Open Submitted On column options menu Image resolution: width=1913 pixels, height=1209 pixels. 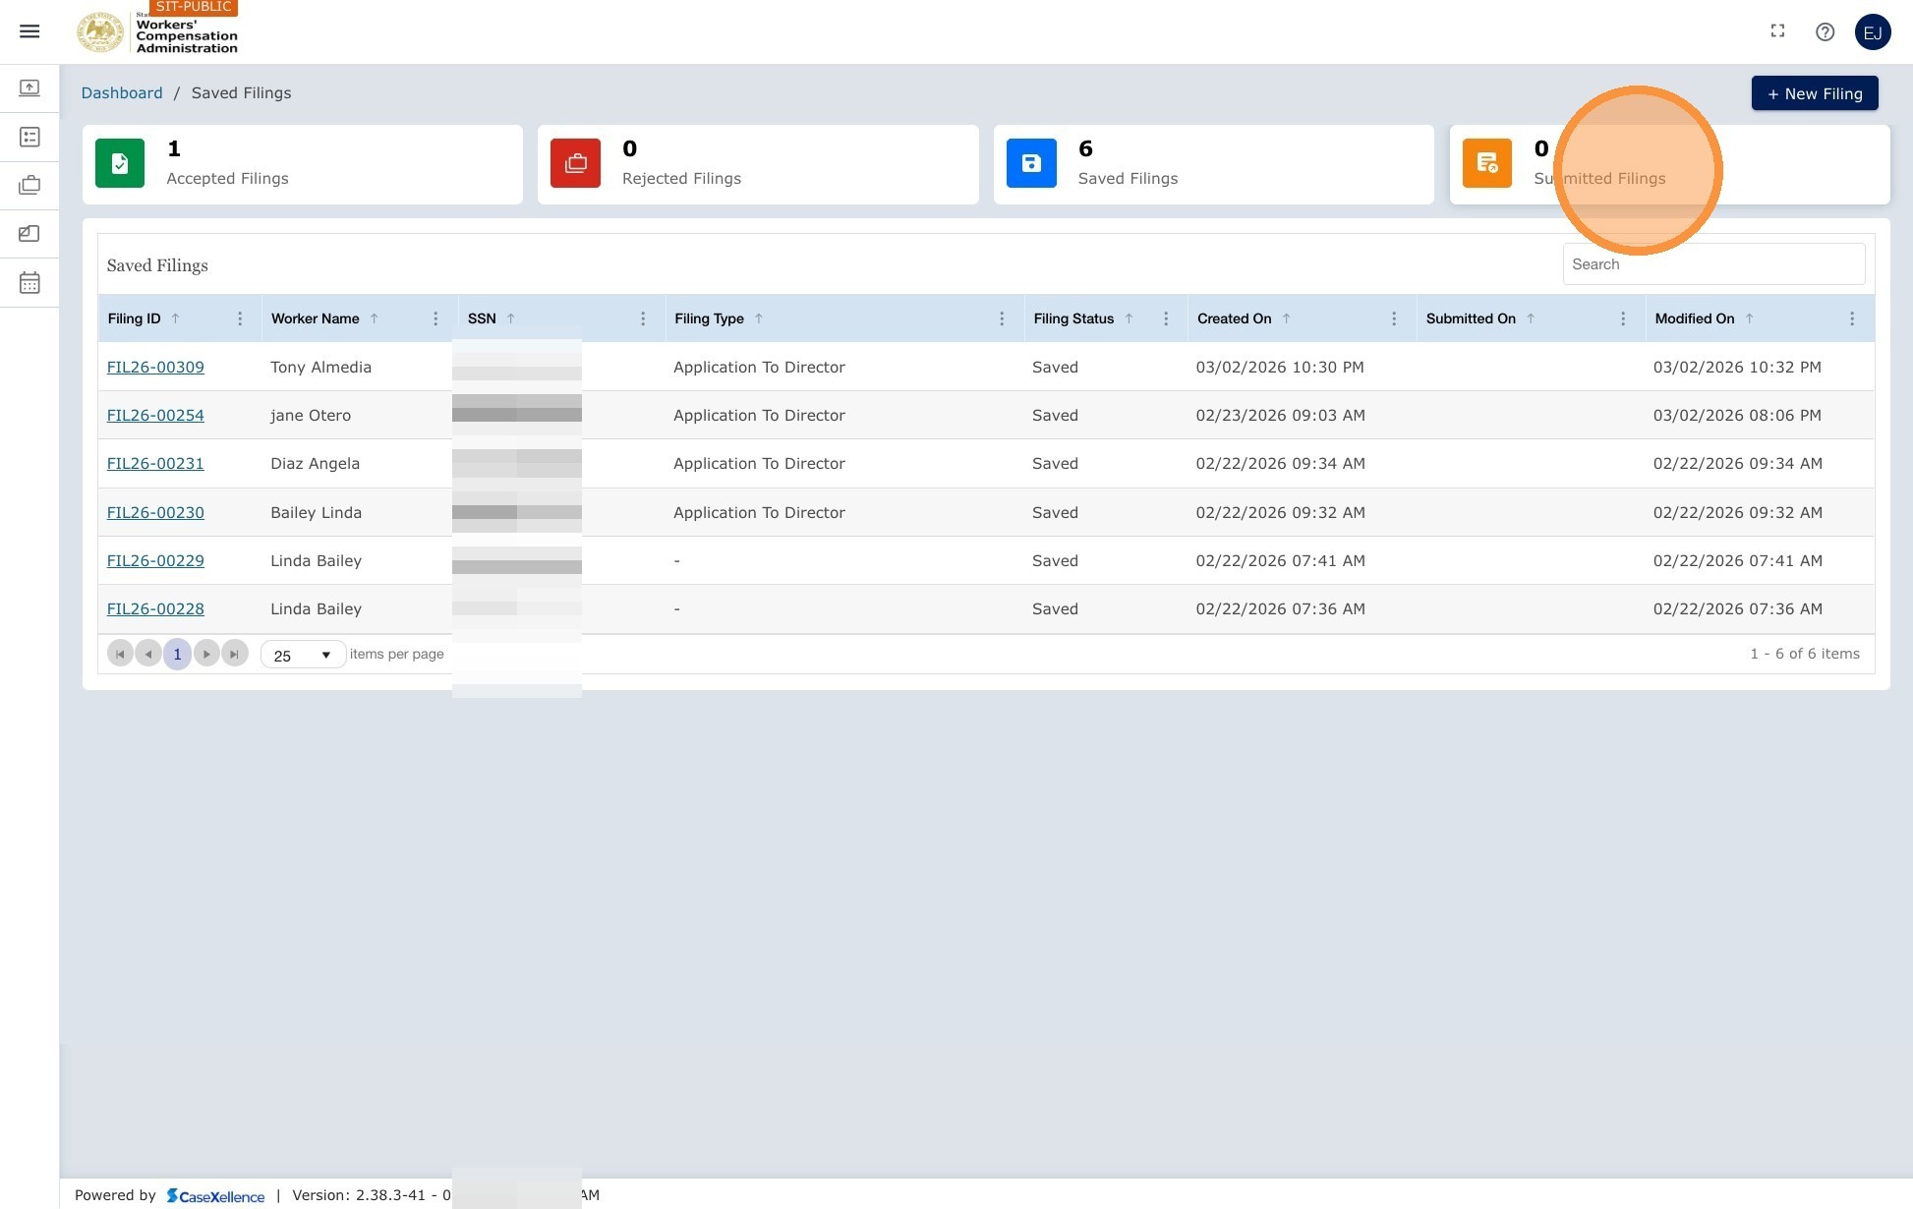point(1623,318)
